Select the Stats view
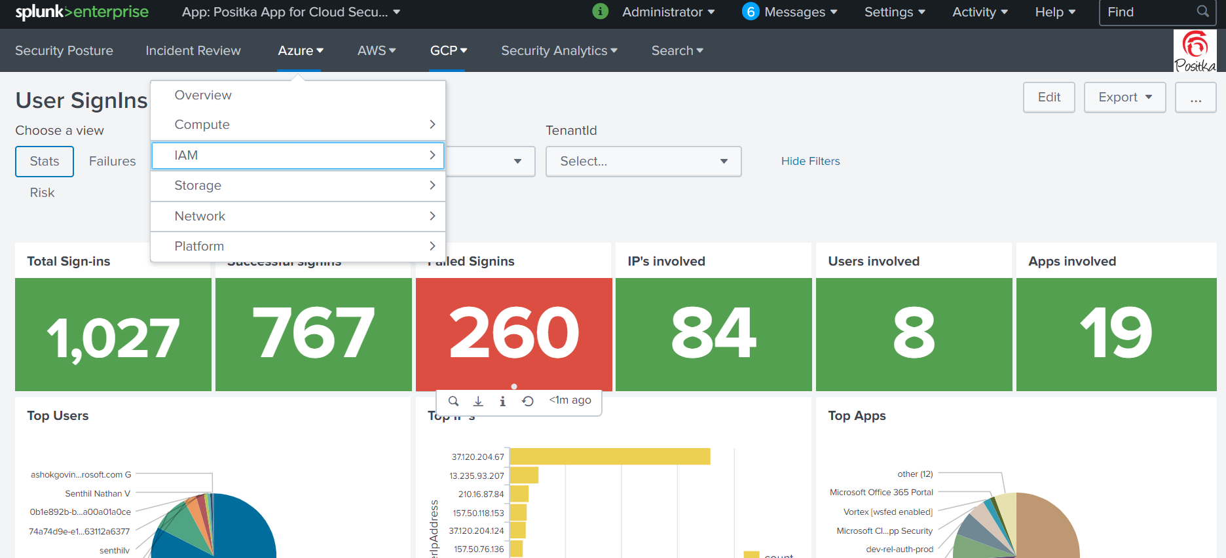Viewport: 1226px width, 558px height. [45, 162]
